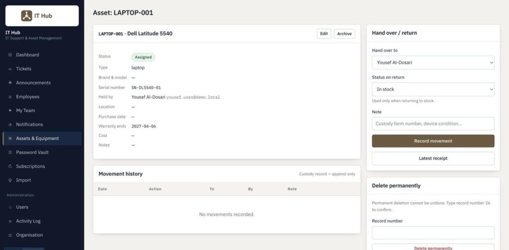This screenshot has height=250, width=509.
Task: Open the Status on return dropdown
Action: 433,89
